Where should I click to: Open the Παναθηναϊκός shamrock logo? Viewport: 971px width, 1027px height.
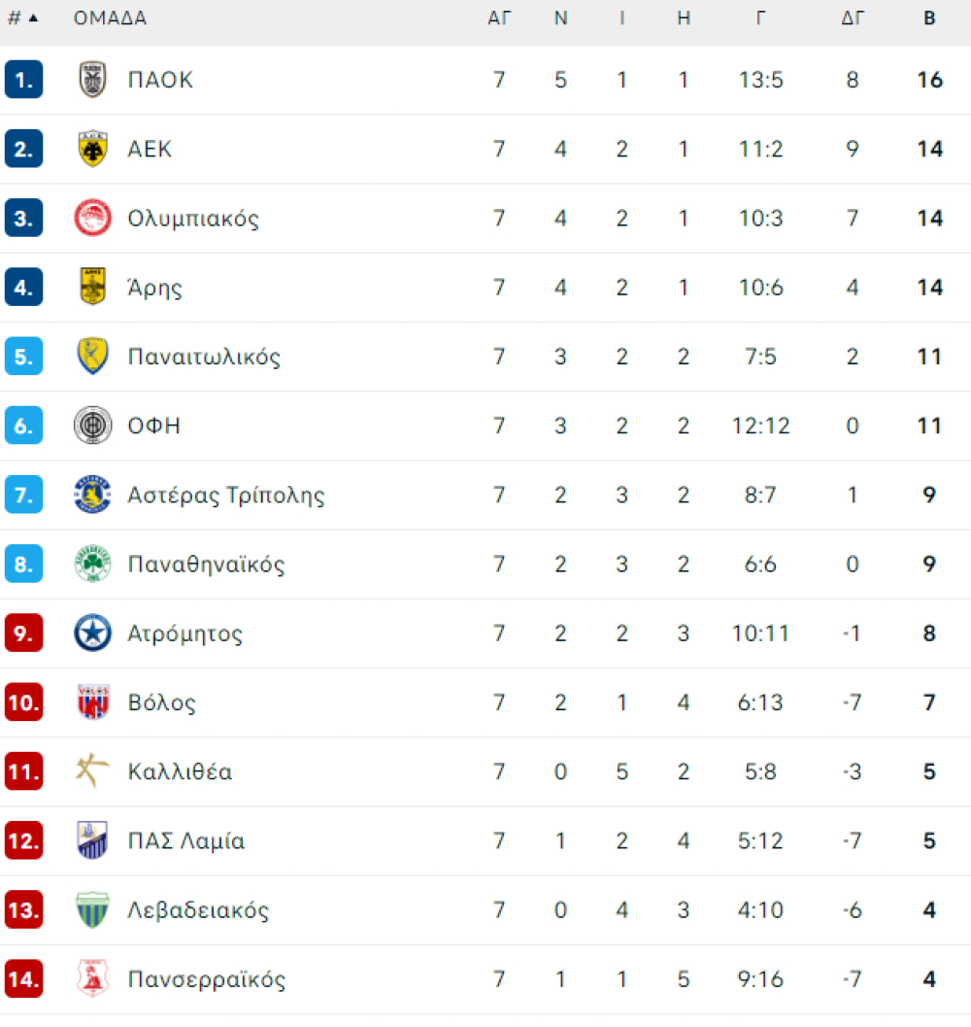click(x=92, y=564)
